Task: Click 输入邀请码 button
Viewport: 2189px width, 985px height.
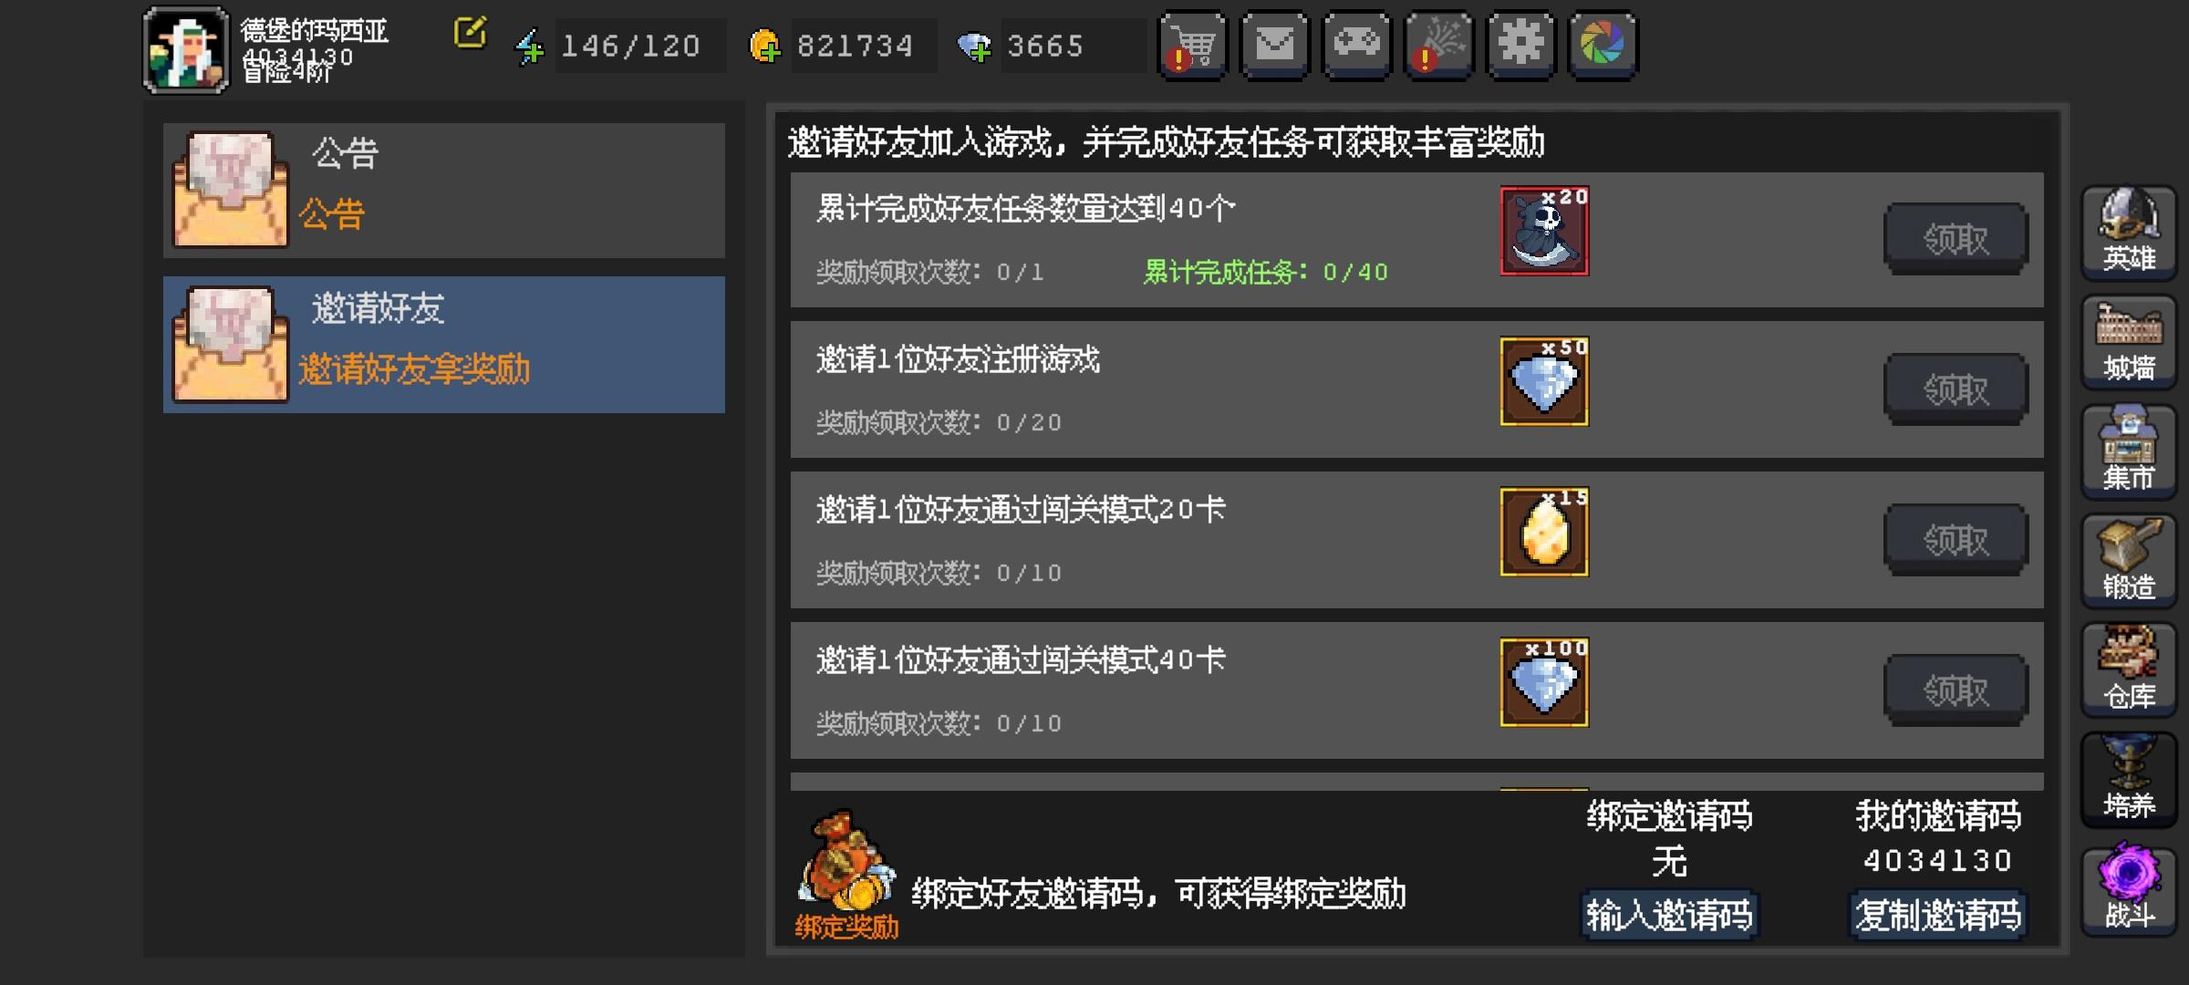Action: [1669, 915]
